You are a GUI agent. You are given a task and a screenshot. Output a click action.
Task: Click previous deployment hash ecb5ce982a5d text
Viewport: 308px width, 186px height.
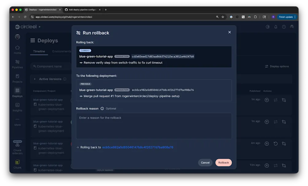point(163,90)
